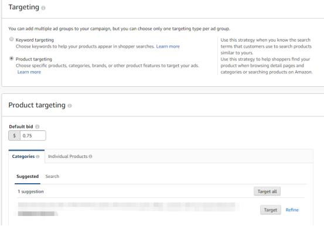Click into the Default bid amount field
The height and width of the screenshot is (226, 324).
pyautogui.click(x=33, y=136)
